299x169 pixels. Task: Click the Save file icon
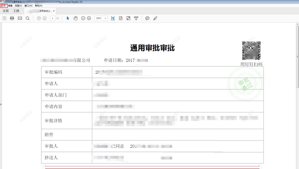point(4,18)
